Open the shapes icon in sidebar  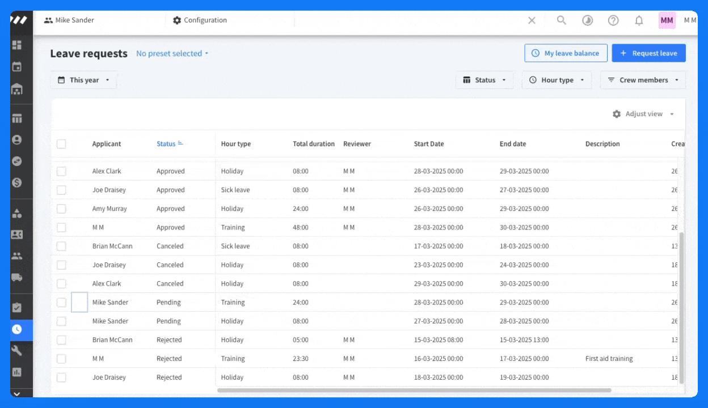pos(17,213)
